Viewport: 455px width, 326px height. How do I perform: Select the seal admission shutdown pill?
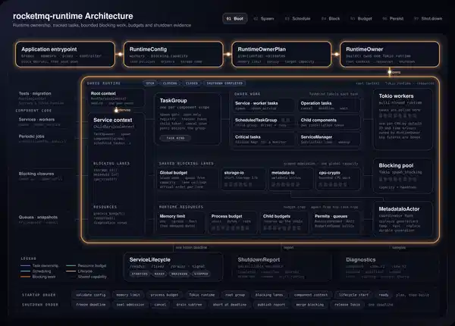coord(130,305)
